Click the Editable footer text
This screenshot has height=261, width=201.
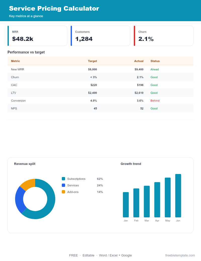[88, 255]
